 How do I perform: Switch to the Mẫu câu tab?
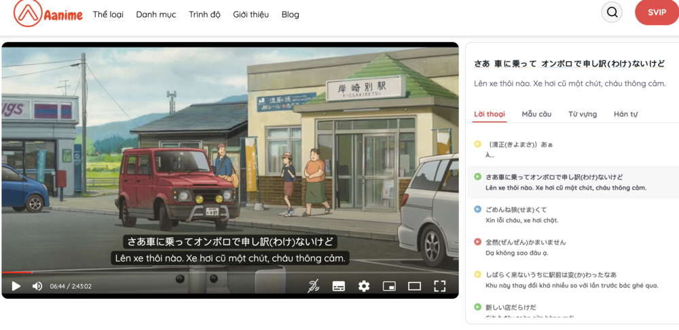tap(536, 114)
